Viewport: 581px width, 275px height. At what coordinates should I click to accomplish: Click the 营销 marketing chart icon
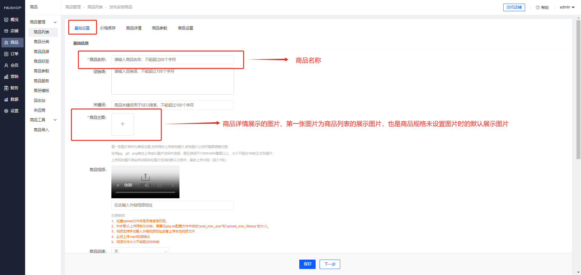(6, 77)
